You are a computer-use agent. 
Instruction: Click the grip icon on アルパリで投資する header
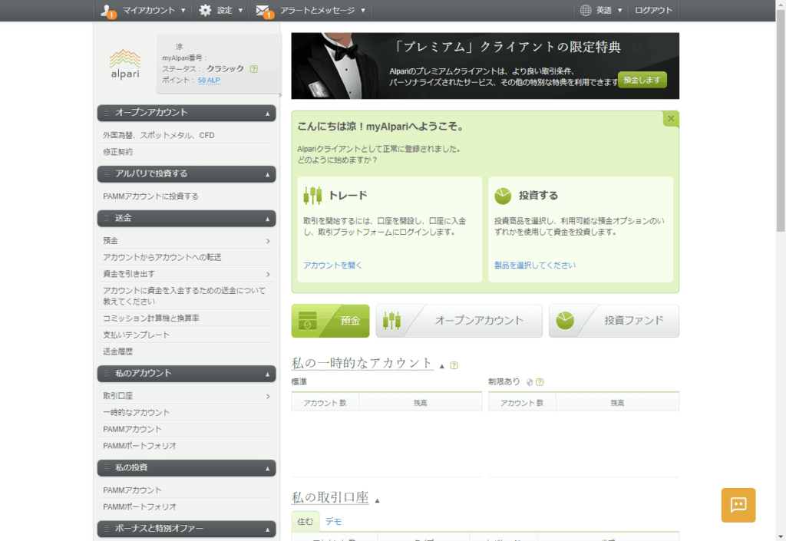(106, 174)
